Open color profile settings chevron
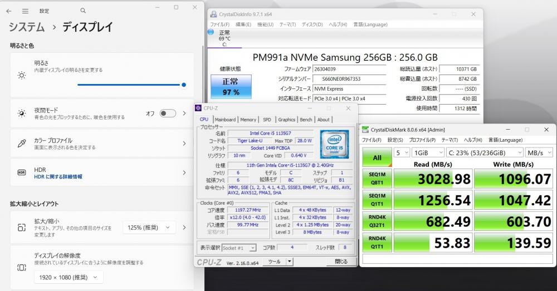The image size is (557, 291). pyautogui.click(x=184, y=144)
